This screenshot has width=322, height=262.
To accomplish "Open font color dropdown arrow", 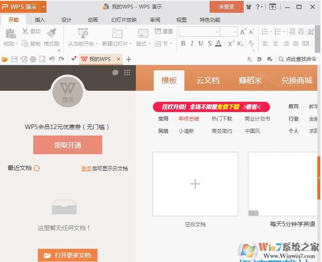I will 224,43.
